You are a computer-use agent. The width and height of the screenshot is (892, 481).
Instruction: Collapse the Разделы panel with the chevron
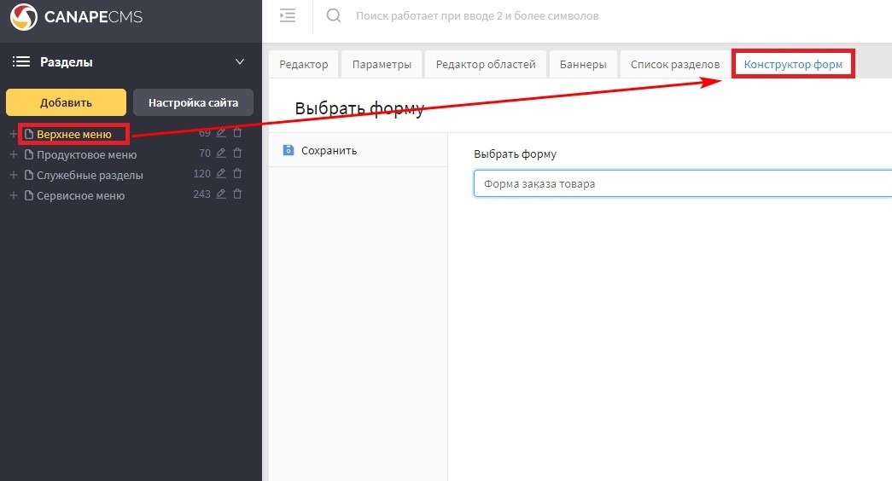(240, 61)
